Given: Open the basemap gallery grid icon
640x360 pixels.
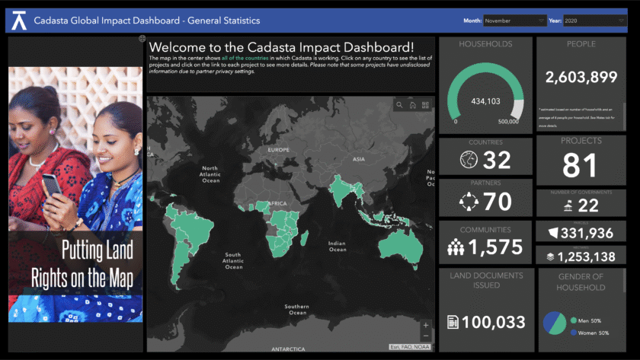Looking at the screenshot, I should pyautogui.click(x=426, y=105).
